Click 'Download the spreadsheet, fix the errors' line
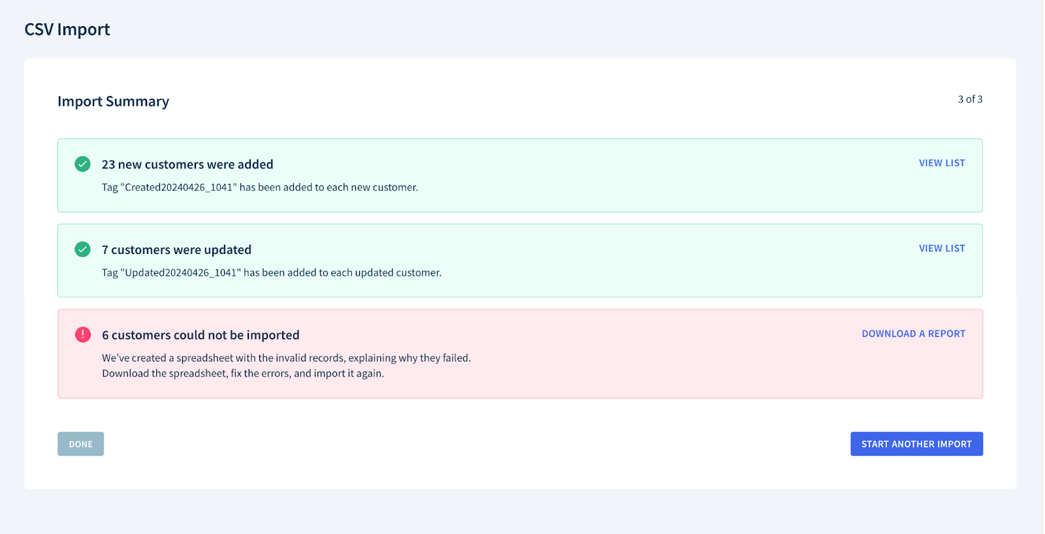1045x534 pixels. point(243,373)
